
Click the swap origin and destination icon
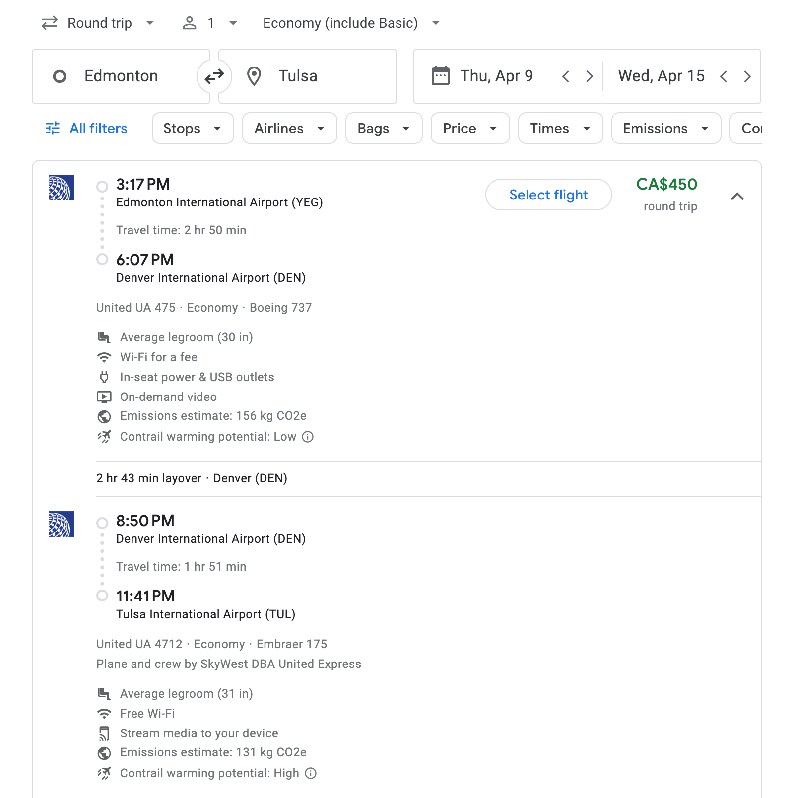[x=214, y=76]
